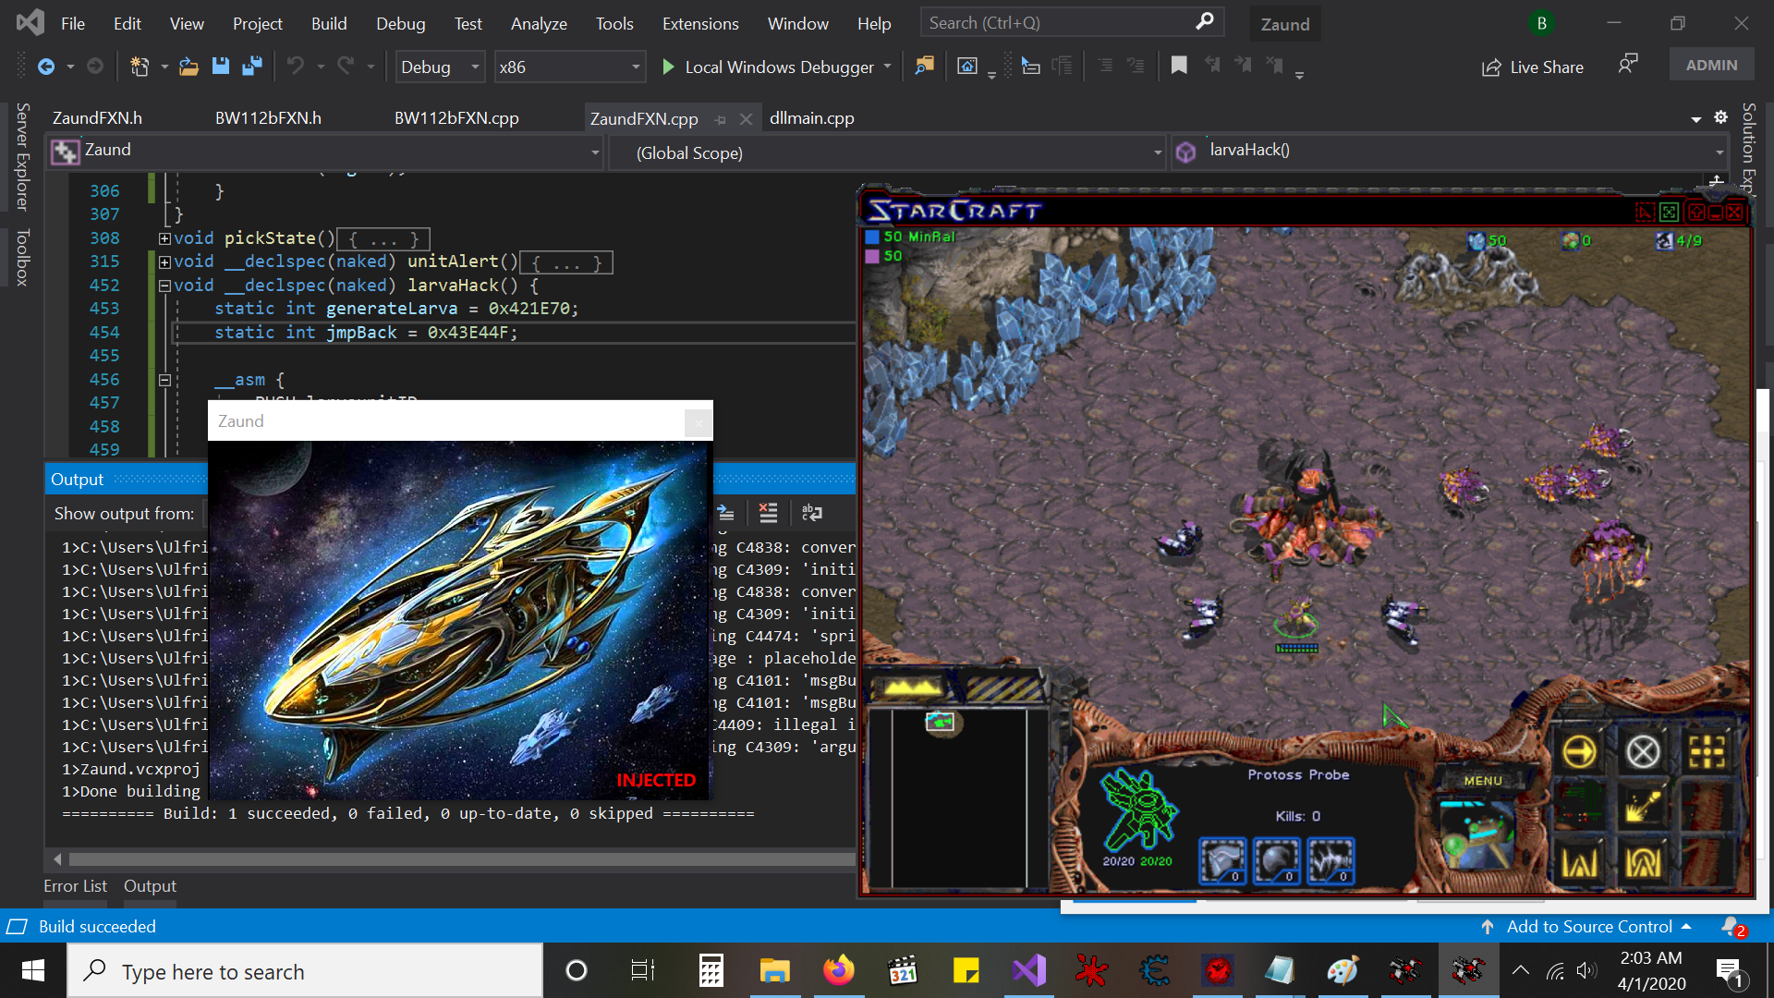
Task: Select the Output tab at bottom
Action: click(x=150, y=885)
